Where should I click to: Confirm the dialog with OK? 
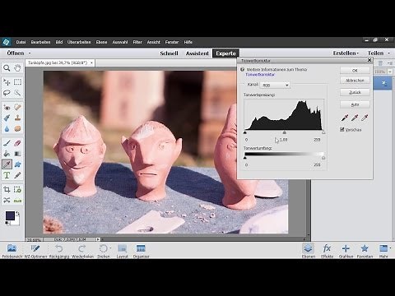coord(355,71)
